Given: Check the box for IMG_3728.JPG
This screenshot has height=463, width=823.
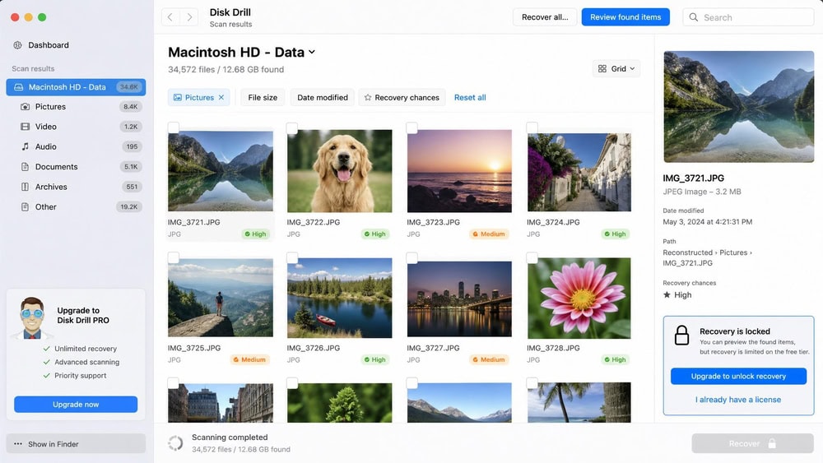Looking at the screenshot, I should 532,257.
